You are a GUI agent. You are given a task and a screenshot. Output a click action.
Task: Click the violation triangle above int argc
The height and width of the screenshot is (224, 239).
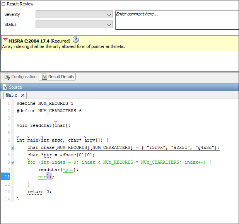(42, 137)
